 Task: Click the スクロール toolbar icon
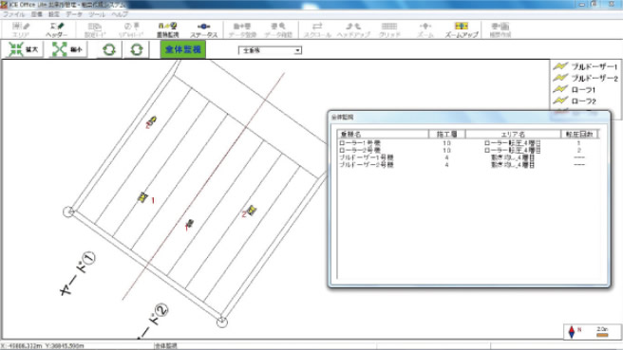coord(317,29)
